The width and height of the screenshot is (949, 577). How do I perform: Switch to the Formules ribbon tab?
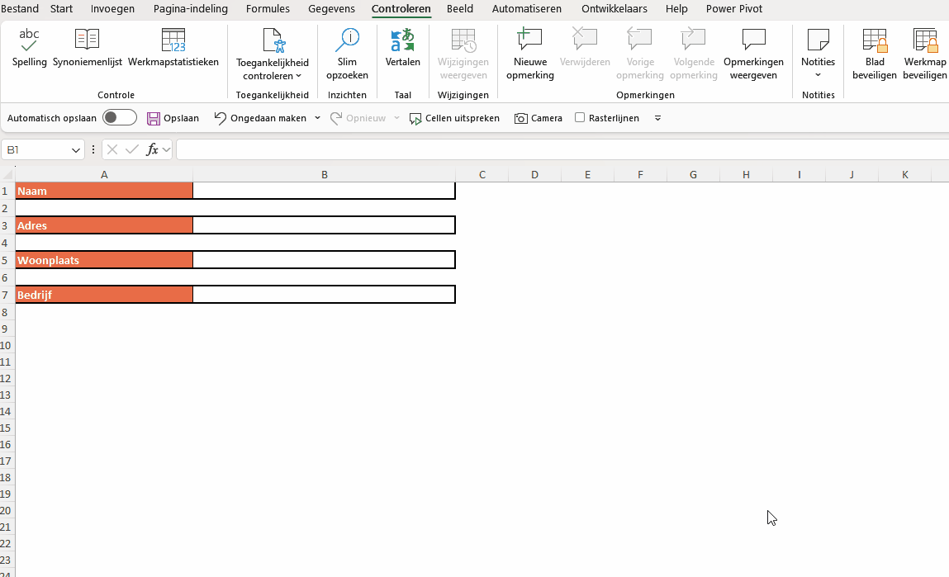(268, 9)
